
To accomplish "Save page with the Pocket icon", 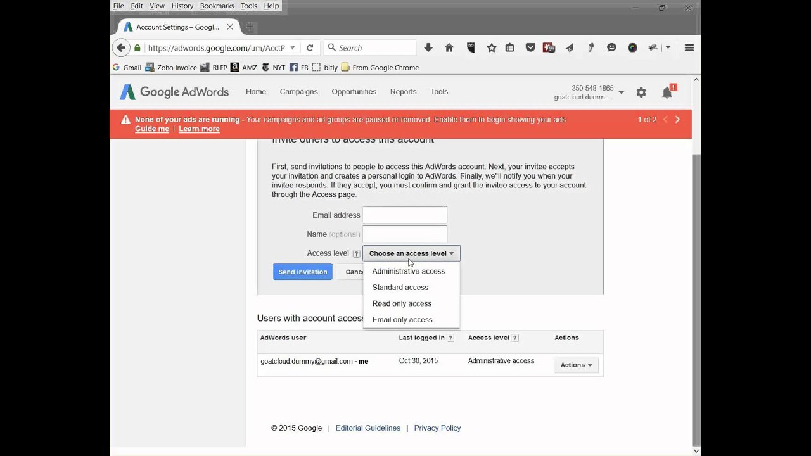I will (x=530, y=47).
